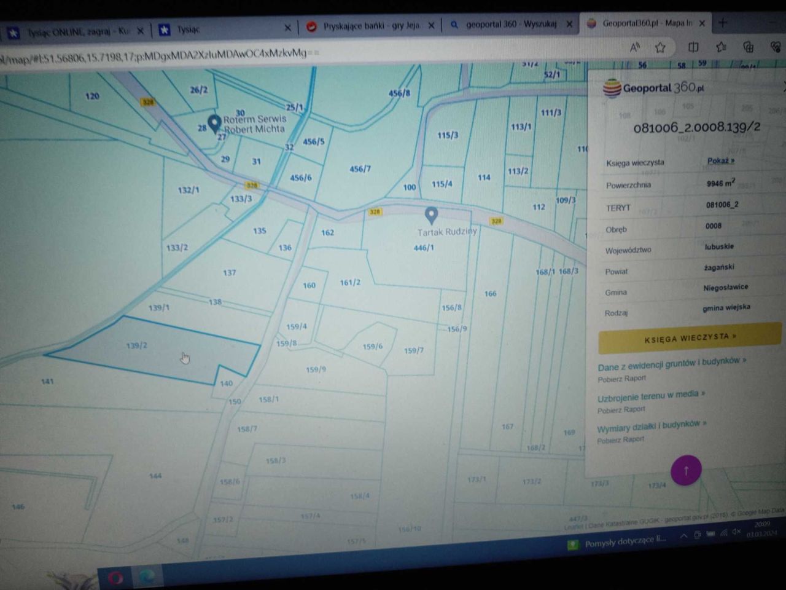Click the Roterm Serwis map pin
The width and height of the screenshot is (786, 590).
pyautogui.click(x=214, y=124)
